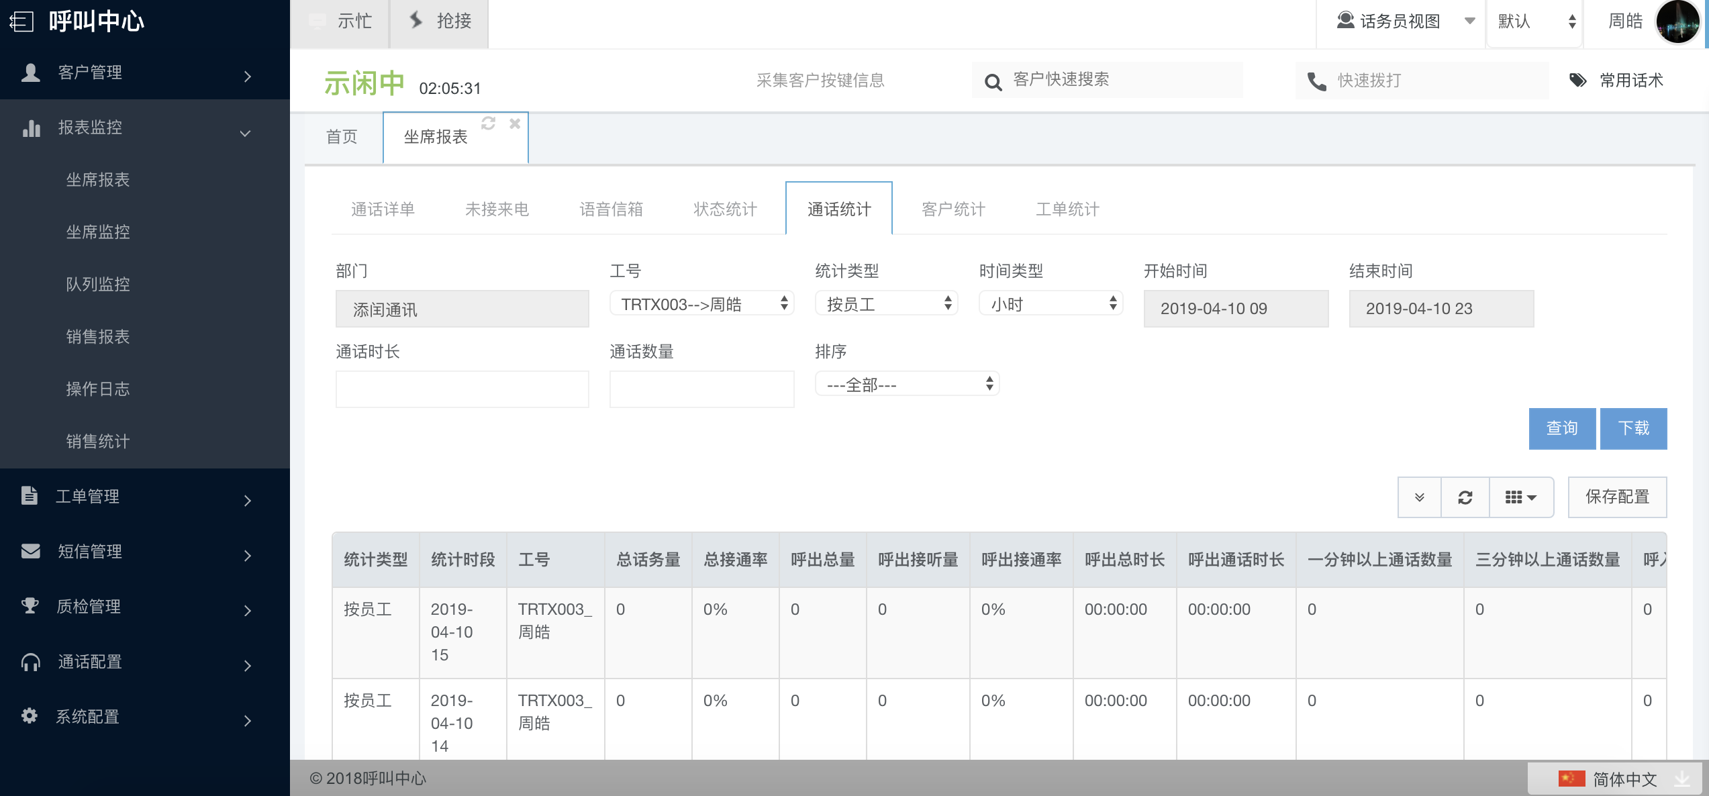Viewport: 1709px width, 796px height.
Task: Click the double-chevron toggle icon above table
Action: 1419,497
